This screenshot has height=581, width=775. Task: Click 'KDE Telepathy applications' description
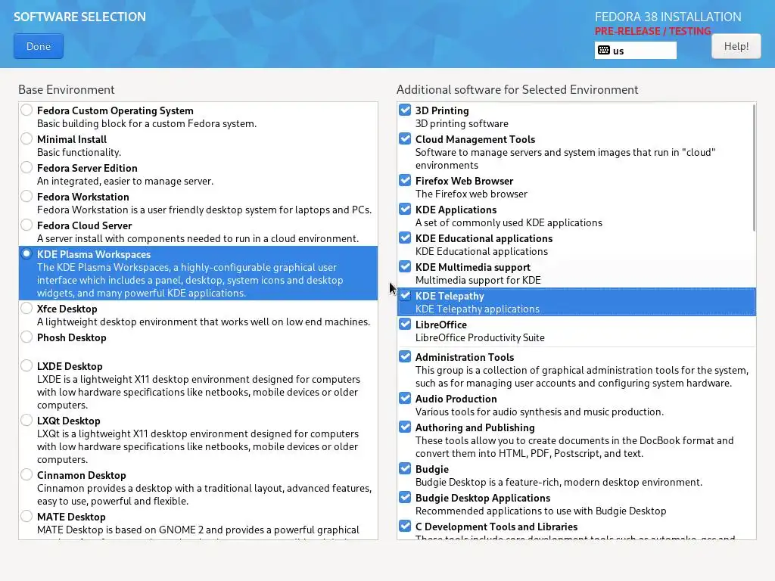[x=477, y=309]
